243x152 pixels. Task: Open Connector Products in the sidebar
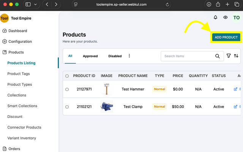coord(24,127)
